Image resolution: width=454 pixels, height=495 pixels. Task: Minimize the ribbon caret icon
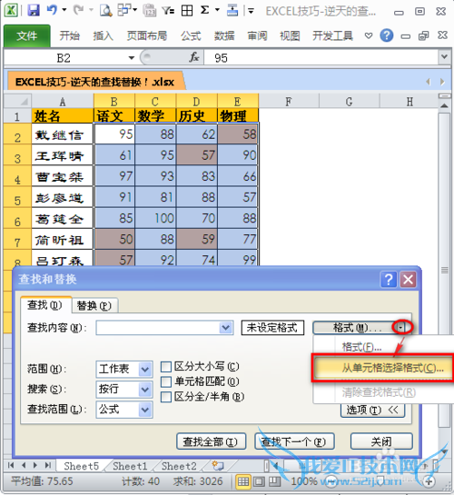tap(368, 35)
